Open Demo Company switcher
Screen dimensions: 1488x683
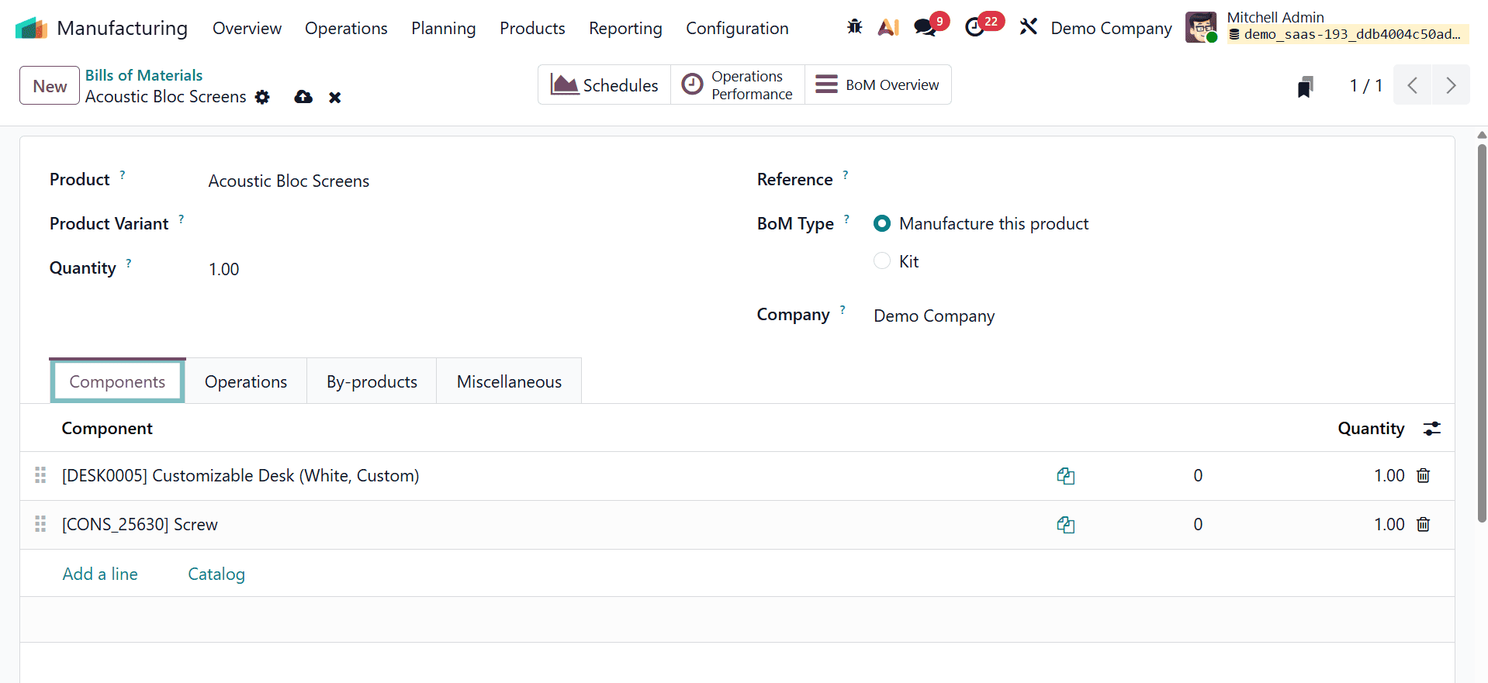[1111, 28]
